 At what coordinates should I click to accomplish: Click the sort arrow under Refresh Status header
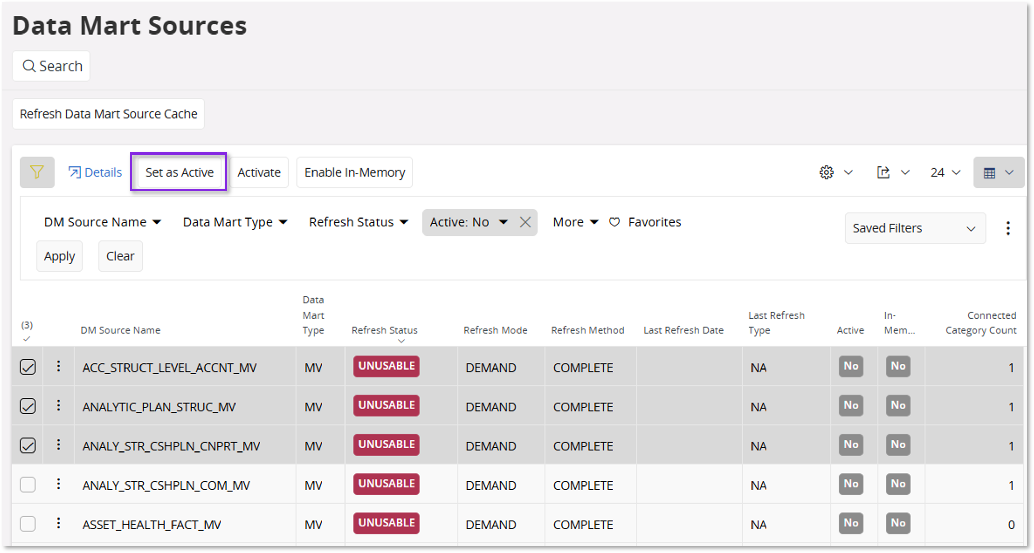pos(401,341)
